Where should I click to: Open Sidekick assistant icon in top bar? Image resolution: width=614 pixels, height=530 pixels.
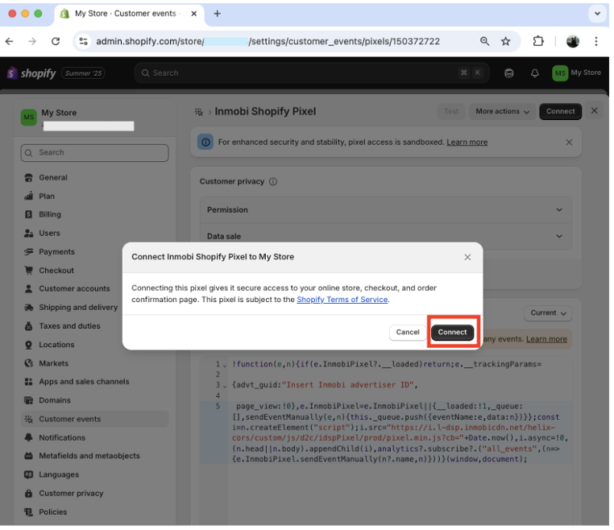pos(508,73)
